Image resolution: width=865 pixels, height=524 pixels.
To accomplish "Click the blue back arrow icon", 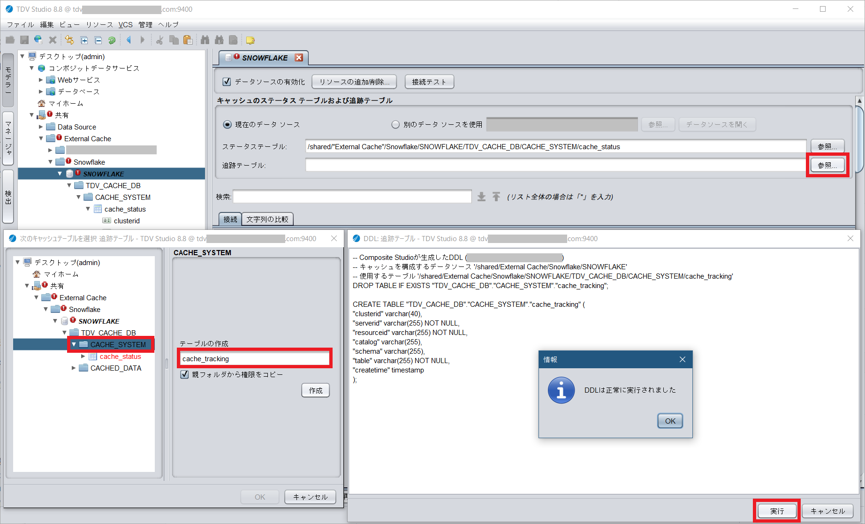I will pos(129,40).
